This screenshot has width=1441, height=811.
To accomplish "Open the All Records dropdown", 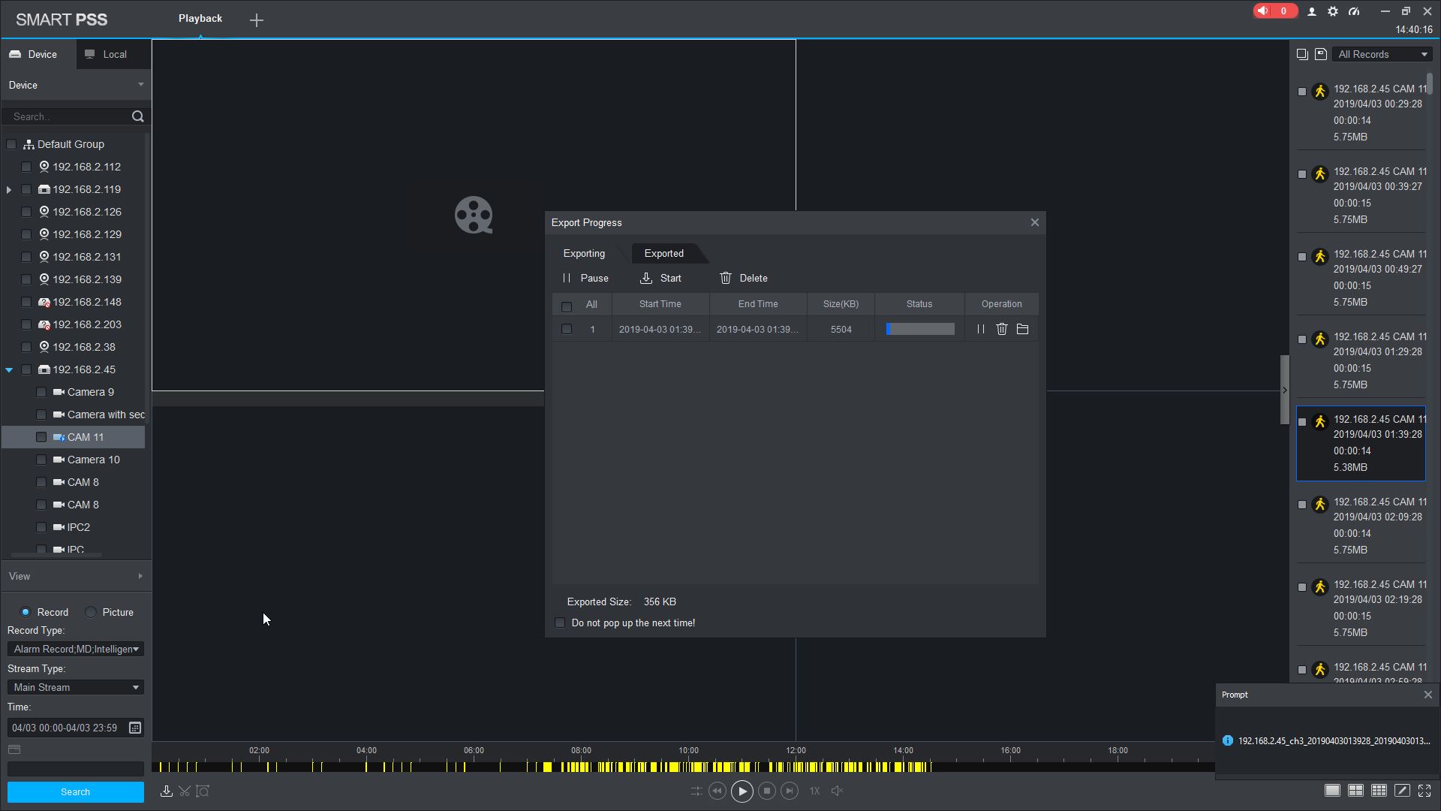I will point(1382,54).
